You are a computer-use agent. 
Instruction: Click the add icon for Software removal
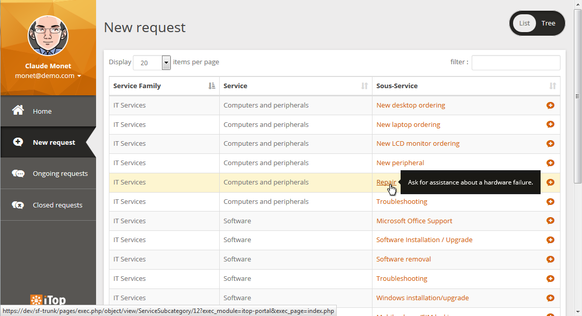(x=550, y=259)
